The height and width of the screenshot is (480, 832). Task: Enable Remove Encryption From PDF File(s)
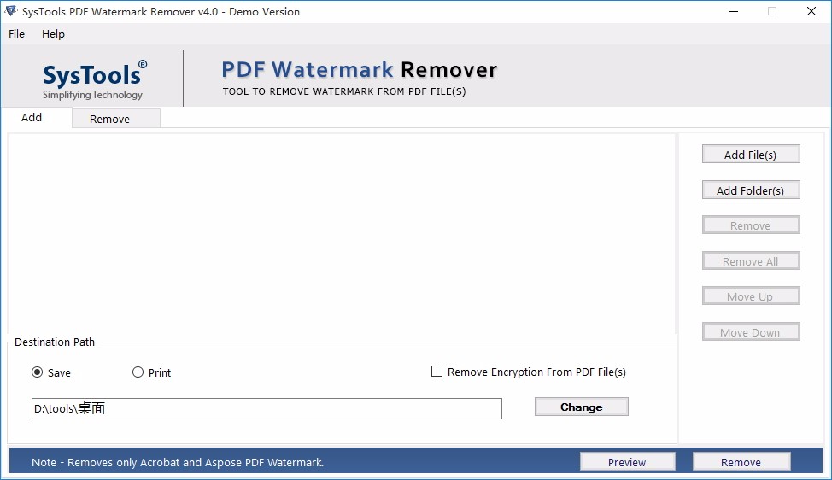pyautogui.click(x=437, y=372)
